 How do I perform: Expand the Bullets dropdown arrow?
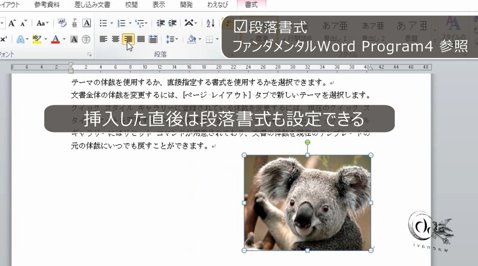point(112,23)
